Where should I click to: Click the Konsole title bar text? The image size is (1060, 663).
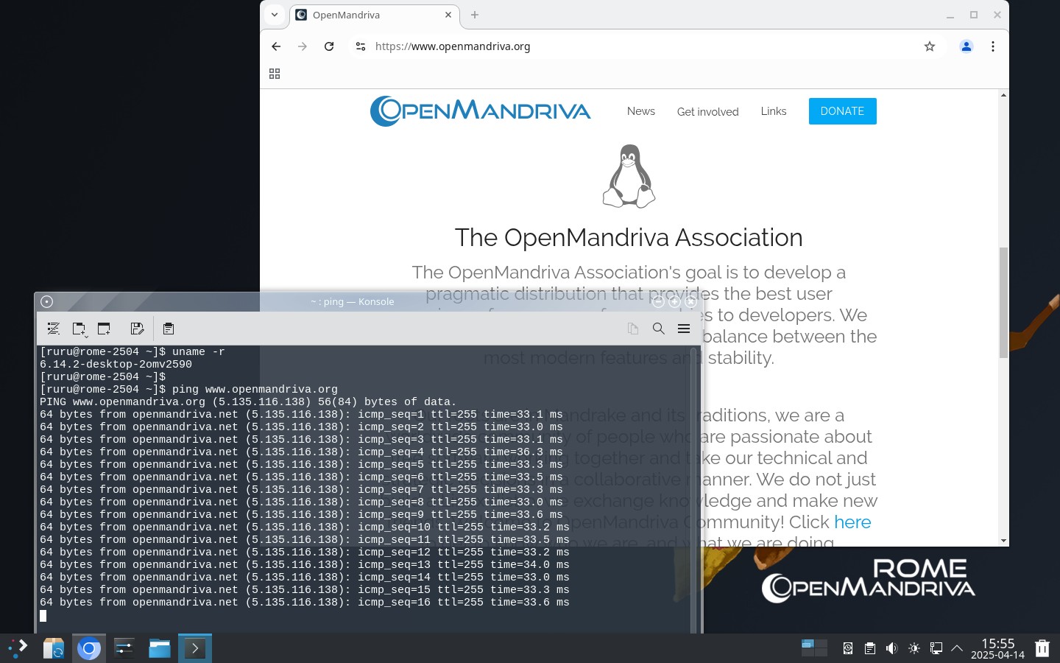coord(352,301)
